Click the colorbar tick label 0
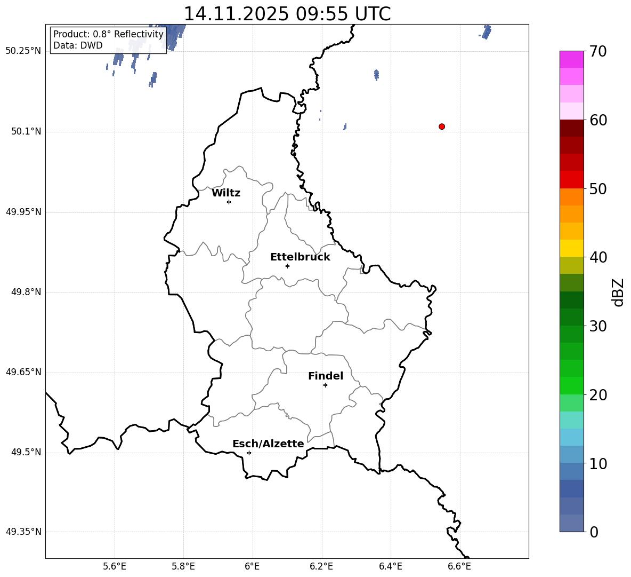The width and height of the screenshot is (631, 577). [594, 532]
